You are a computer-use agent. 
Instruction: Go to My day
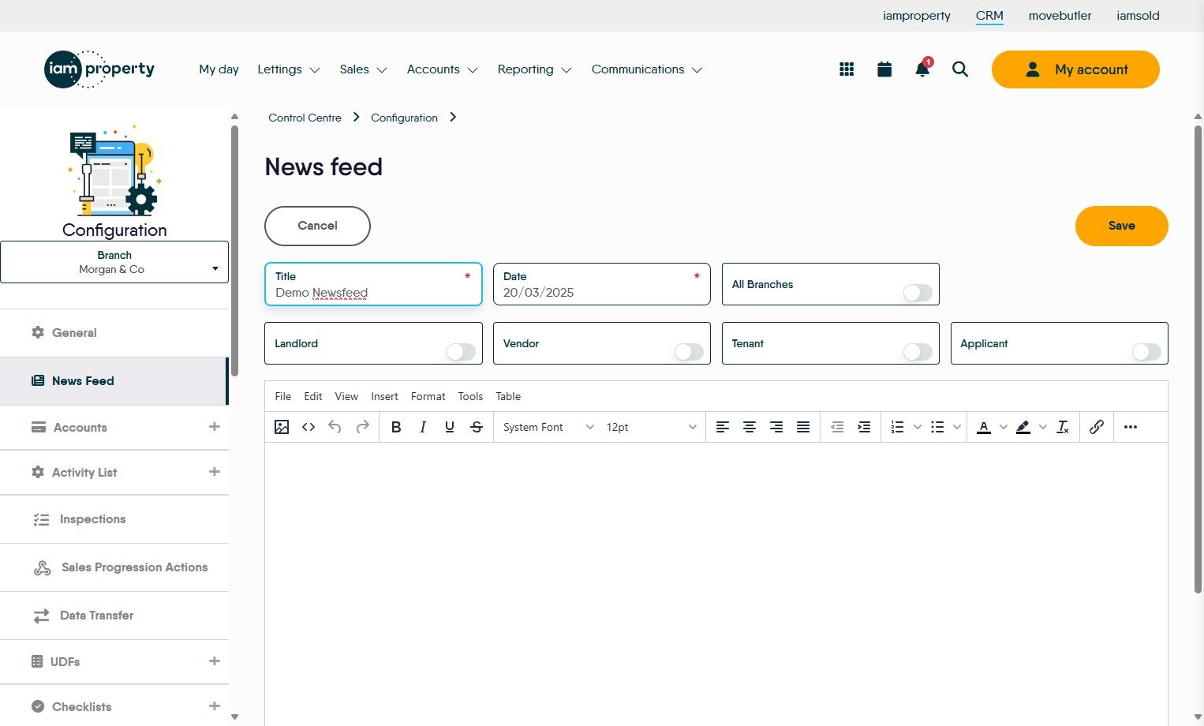click(219, 69)
